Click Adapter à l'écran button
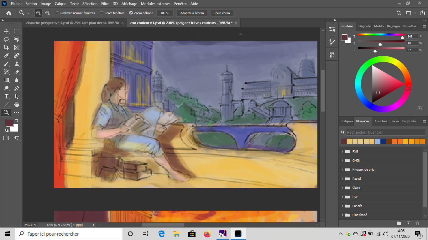 [192, 13]
